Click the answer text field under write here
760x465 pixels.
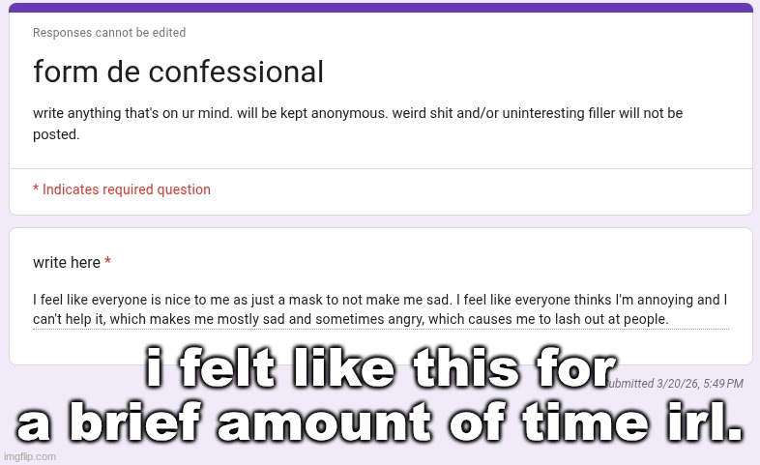coord(380,309)
